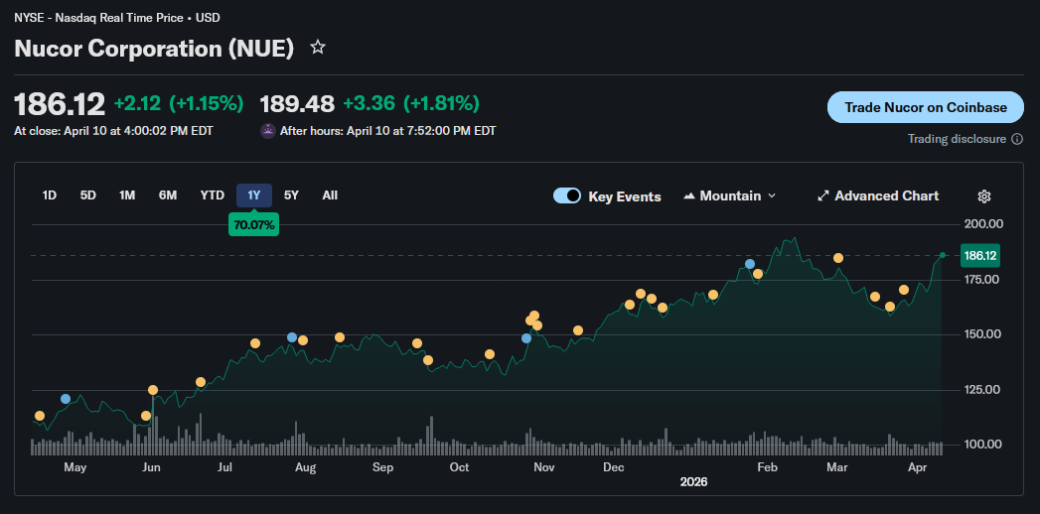Add Nucor to watchlist with the star icon
The height and width of the screenshot is (514, 1040).
319,47
